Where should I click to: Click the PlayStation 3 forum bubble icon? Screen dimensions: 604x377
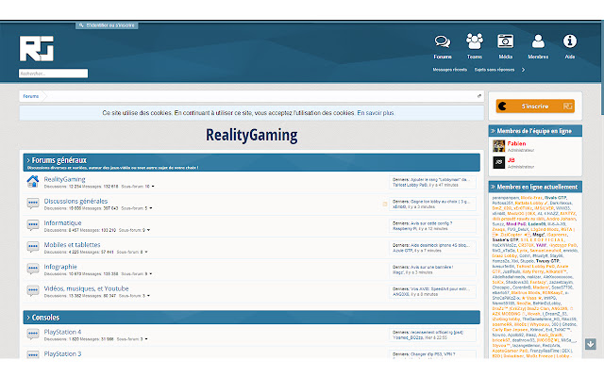point(33,355)
